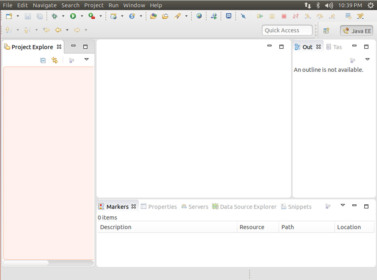Viewport: 377px width, 280px height.
Task: Click the Step Over icon
Action: (x=320, y=16)
